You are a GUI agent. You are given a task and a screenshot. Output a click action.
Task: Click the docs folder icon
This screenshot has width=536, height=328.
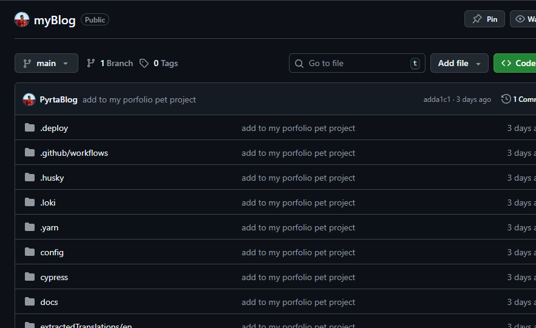pyautogui.click(x=30, y=302)
